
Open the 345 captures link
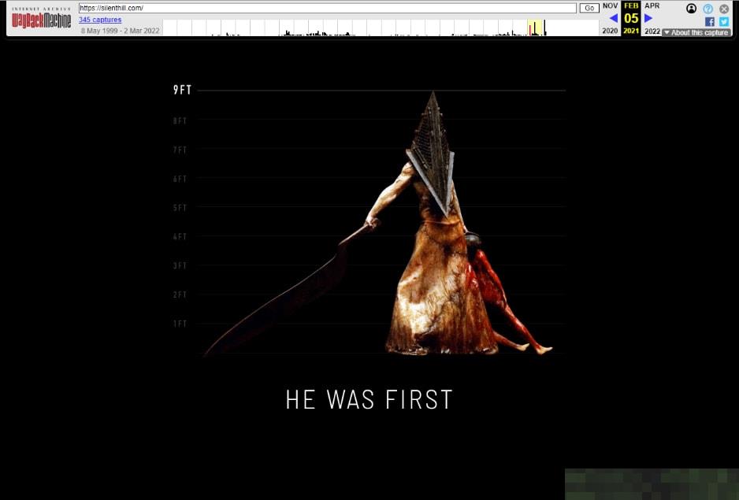pyautogui.click(x=100, y=20)
